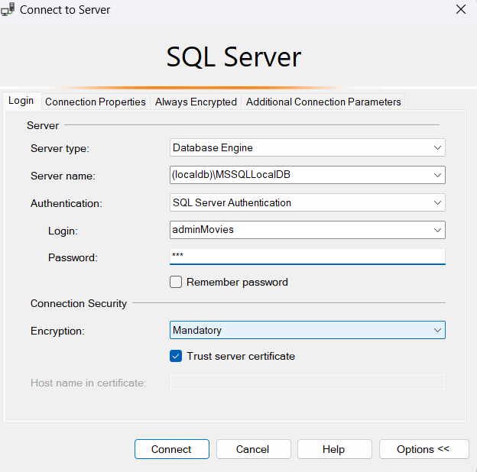Uncheck Trust server certificate
Image resolution: width=477 pixels, height=472 pixels.
coord(176,356)
